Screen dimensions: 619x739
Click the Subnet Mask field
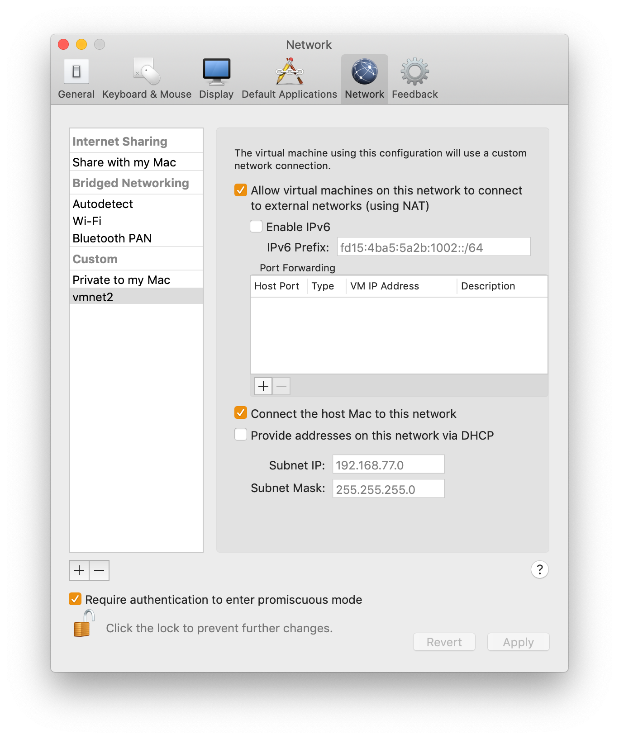tap(389, 489)
